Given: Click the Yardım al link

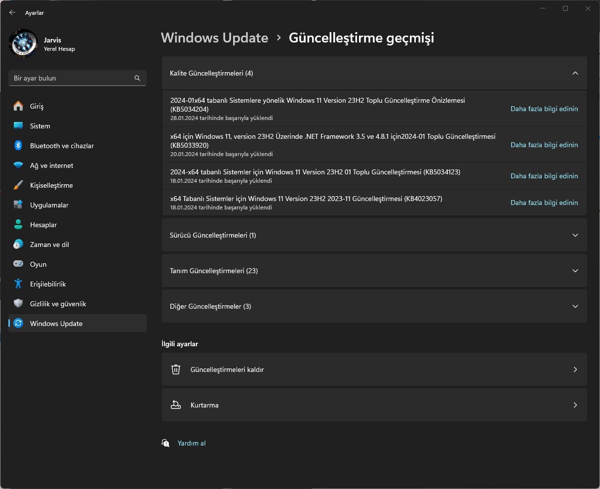Looking at the screenshot, I should point(192,443).
